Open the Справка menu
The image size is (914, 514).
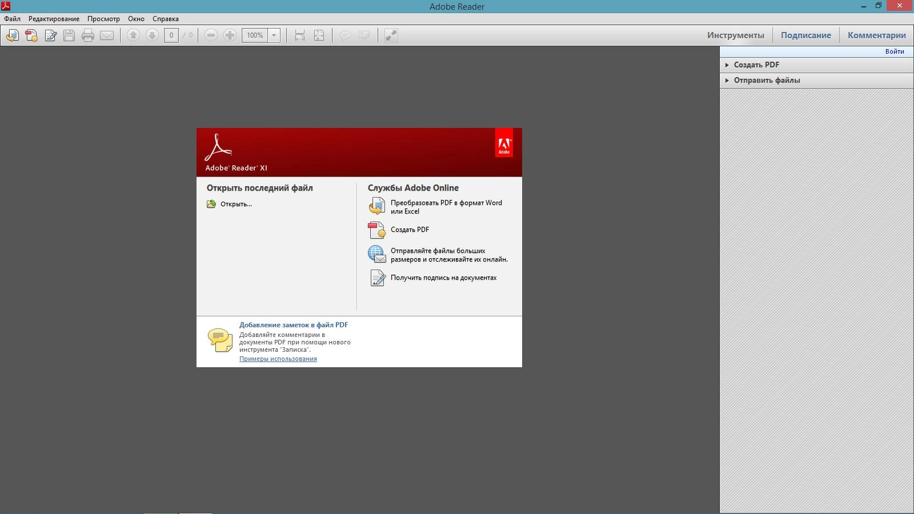coord(166,19)
